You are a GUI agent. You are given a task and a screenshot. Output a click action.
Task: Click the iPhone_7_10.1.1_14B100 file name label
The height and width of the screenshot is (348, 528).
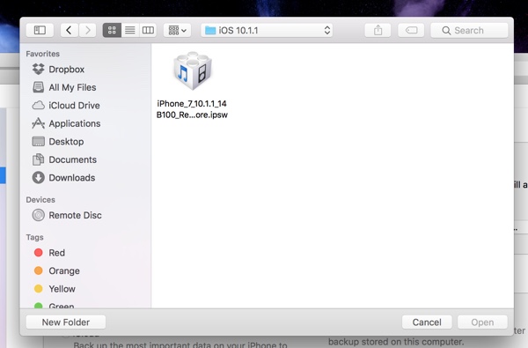[x=192, y=109]
